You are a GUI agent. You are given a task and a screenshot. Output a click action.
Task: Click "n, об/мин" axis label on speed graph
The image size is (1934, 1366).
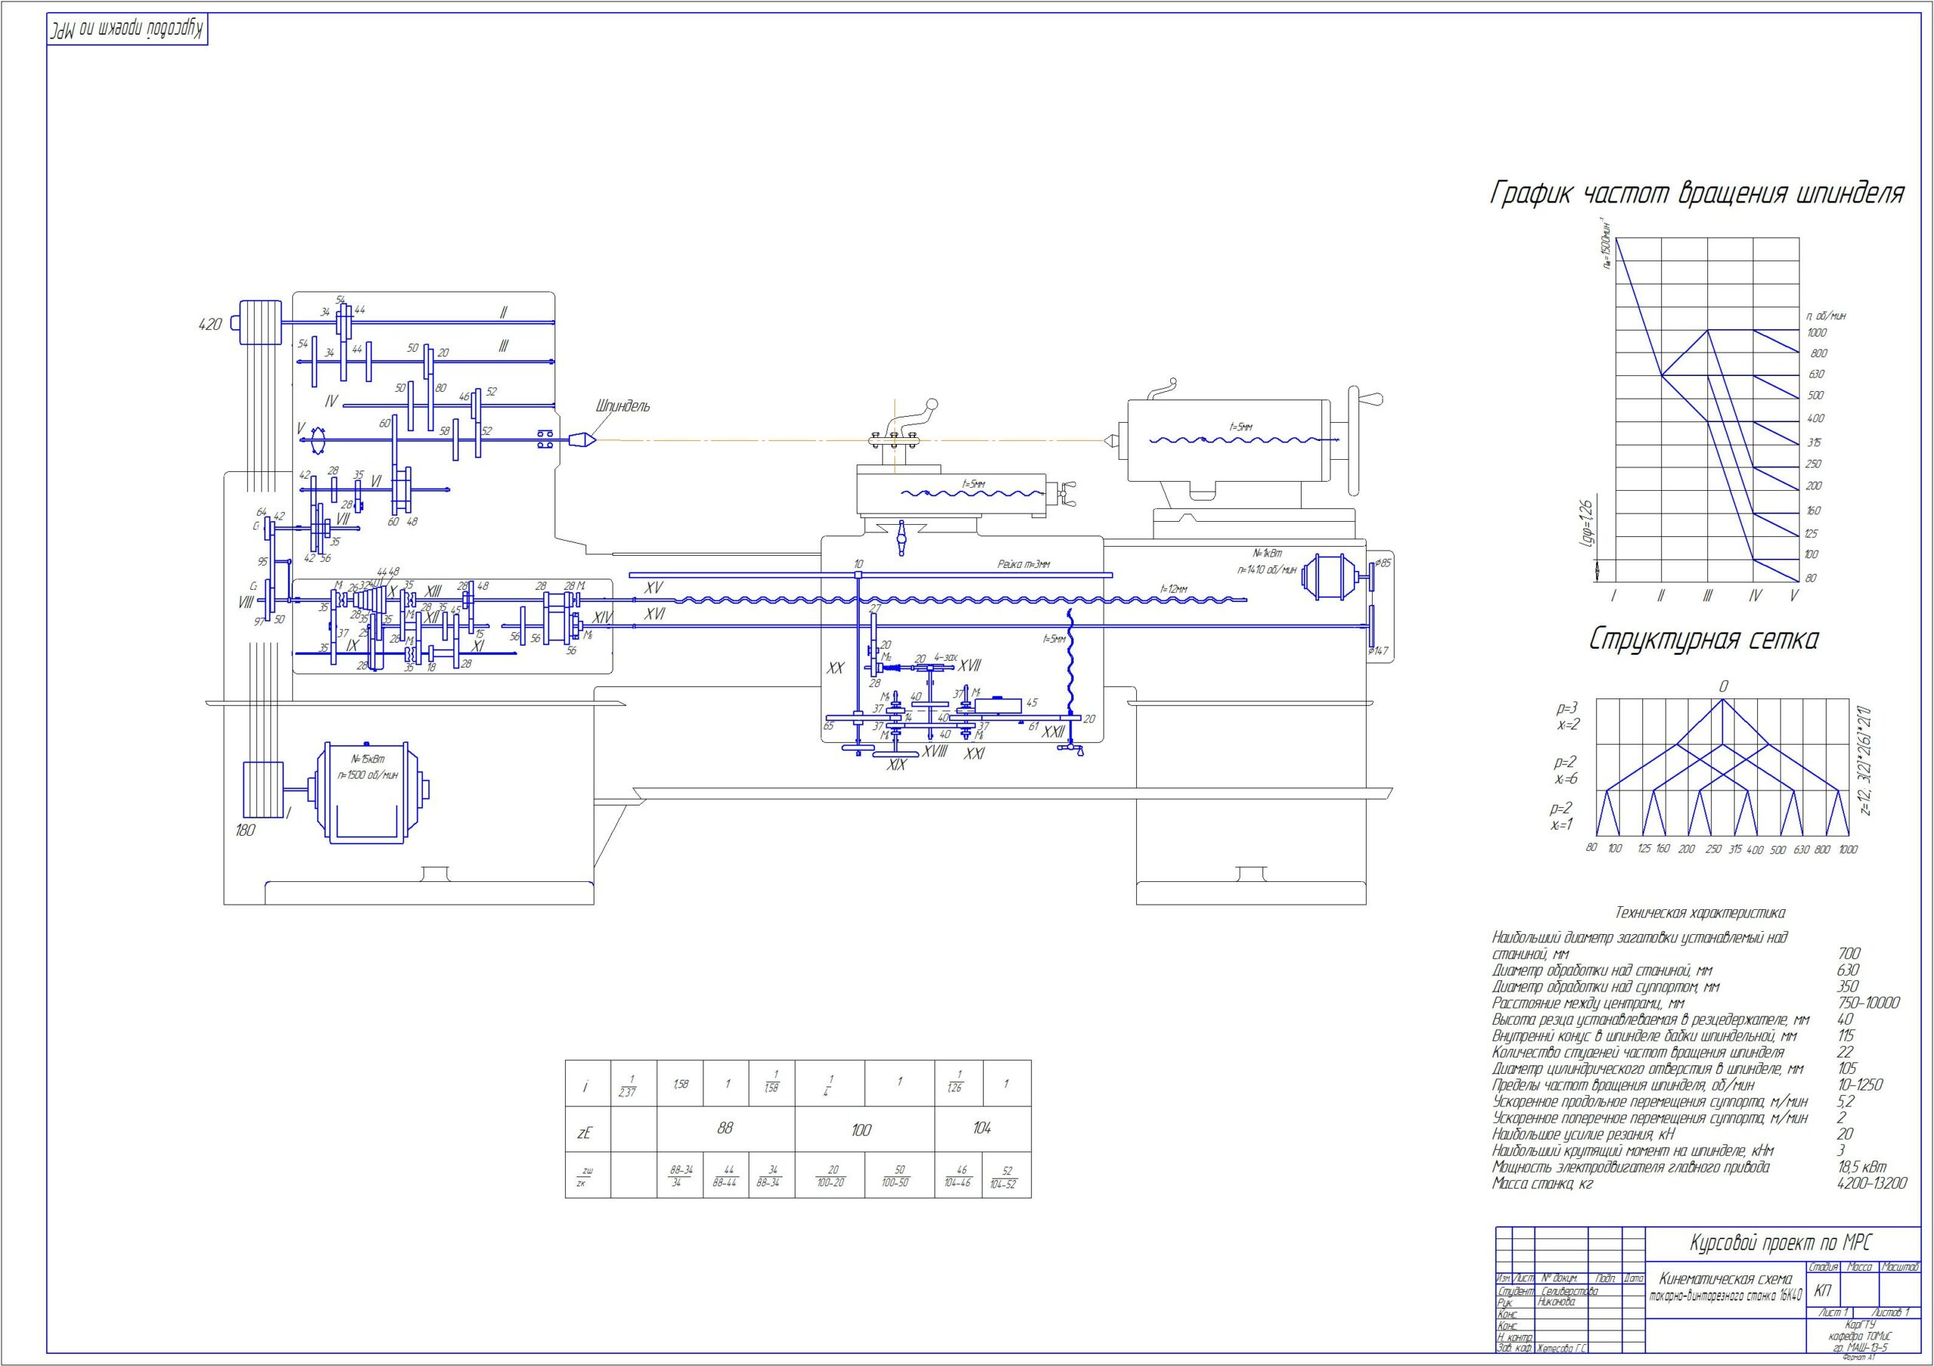[x=1826, y=316]
